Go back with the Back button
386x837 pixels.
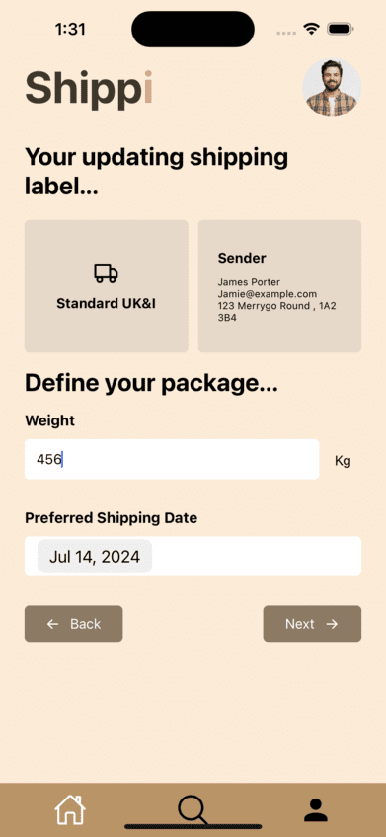(x=74, y=624)
